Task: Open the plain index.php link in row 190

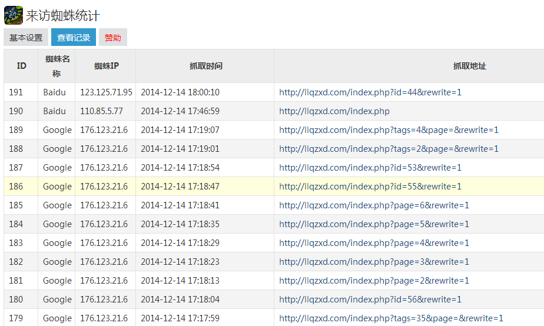Action: [334, 111]
